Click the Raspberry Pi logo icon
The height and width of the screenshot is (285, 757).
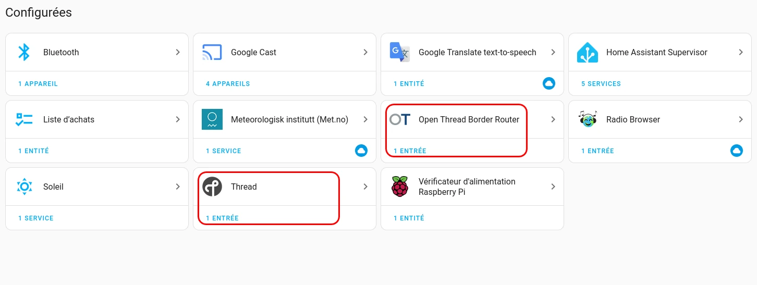[x=400, y=187]
